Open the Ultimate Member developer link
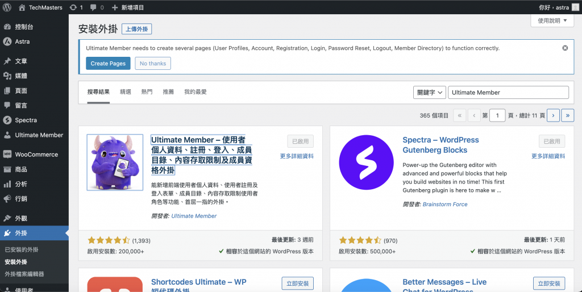Screen dimensions: 582x292 coord(194,215)
